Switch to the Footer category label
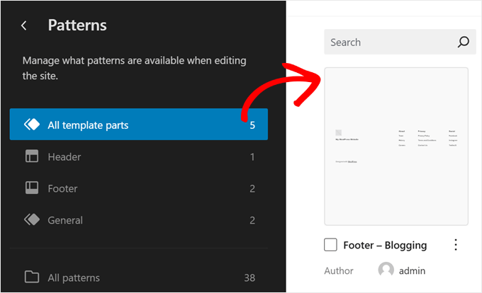The height and width of the screenshot is (293, 482). click(x=62, y=188)
